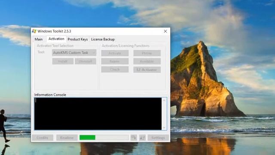Image resolution: width=275 pixels, height=155 pixels.
Task: Click the "Activator/Tool Selection" group label
Action: coord(55,46)
